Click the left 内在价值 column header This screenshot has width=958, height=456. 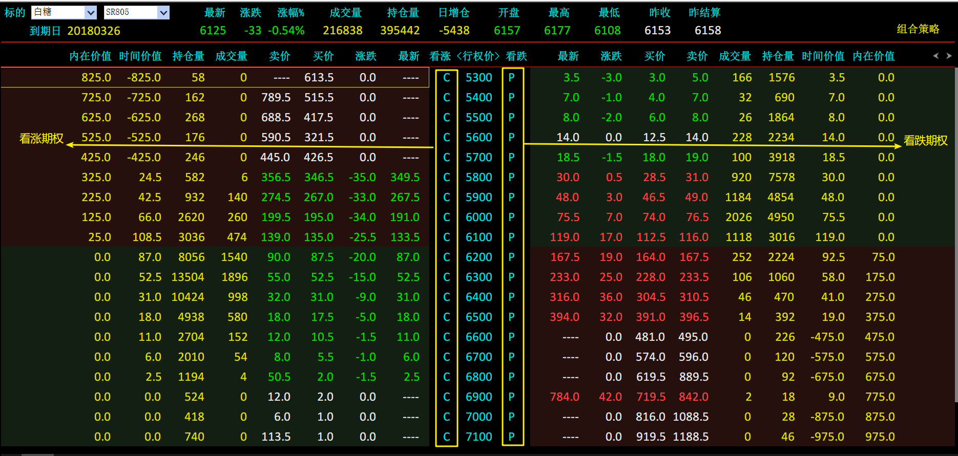90,56
